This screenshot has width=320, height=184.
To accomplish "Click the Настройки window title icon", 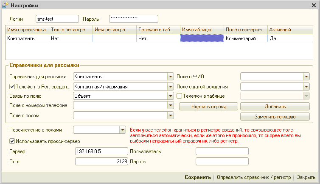I will 6,5.
